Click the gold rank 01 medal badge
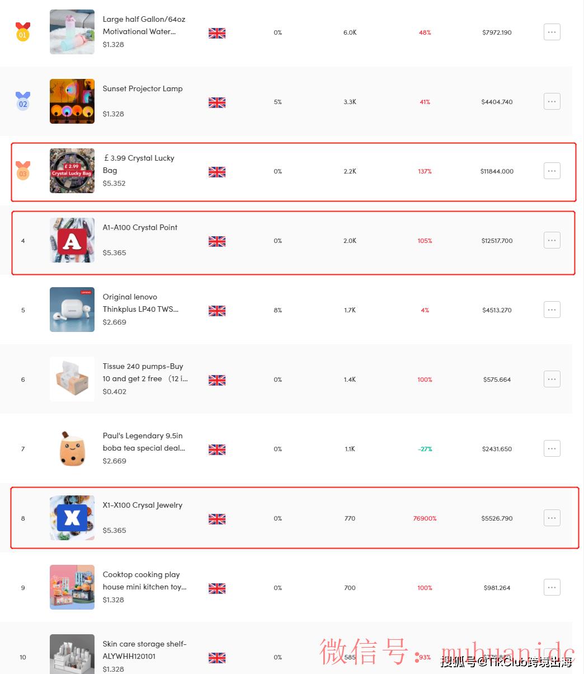Image resolution: width=584 pixels, height=674 pixels. click(x=23, y=32)
